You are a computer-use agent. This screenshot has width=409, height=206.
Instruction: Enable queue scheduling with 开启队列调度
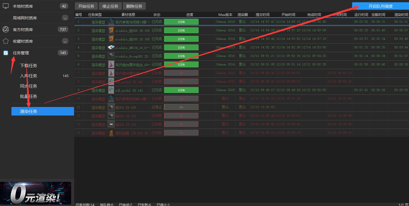[x=380, y=6]
